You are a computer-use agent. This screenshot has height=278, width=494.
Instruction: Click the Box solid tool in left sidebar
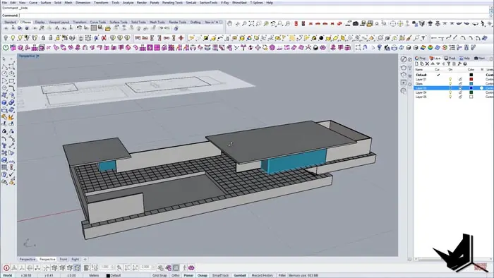pos(4,102)
